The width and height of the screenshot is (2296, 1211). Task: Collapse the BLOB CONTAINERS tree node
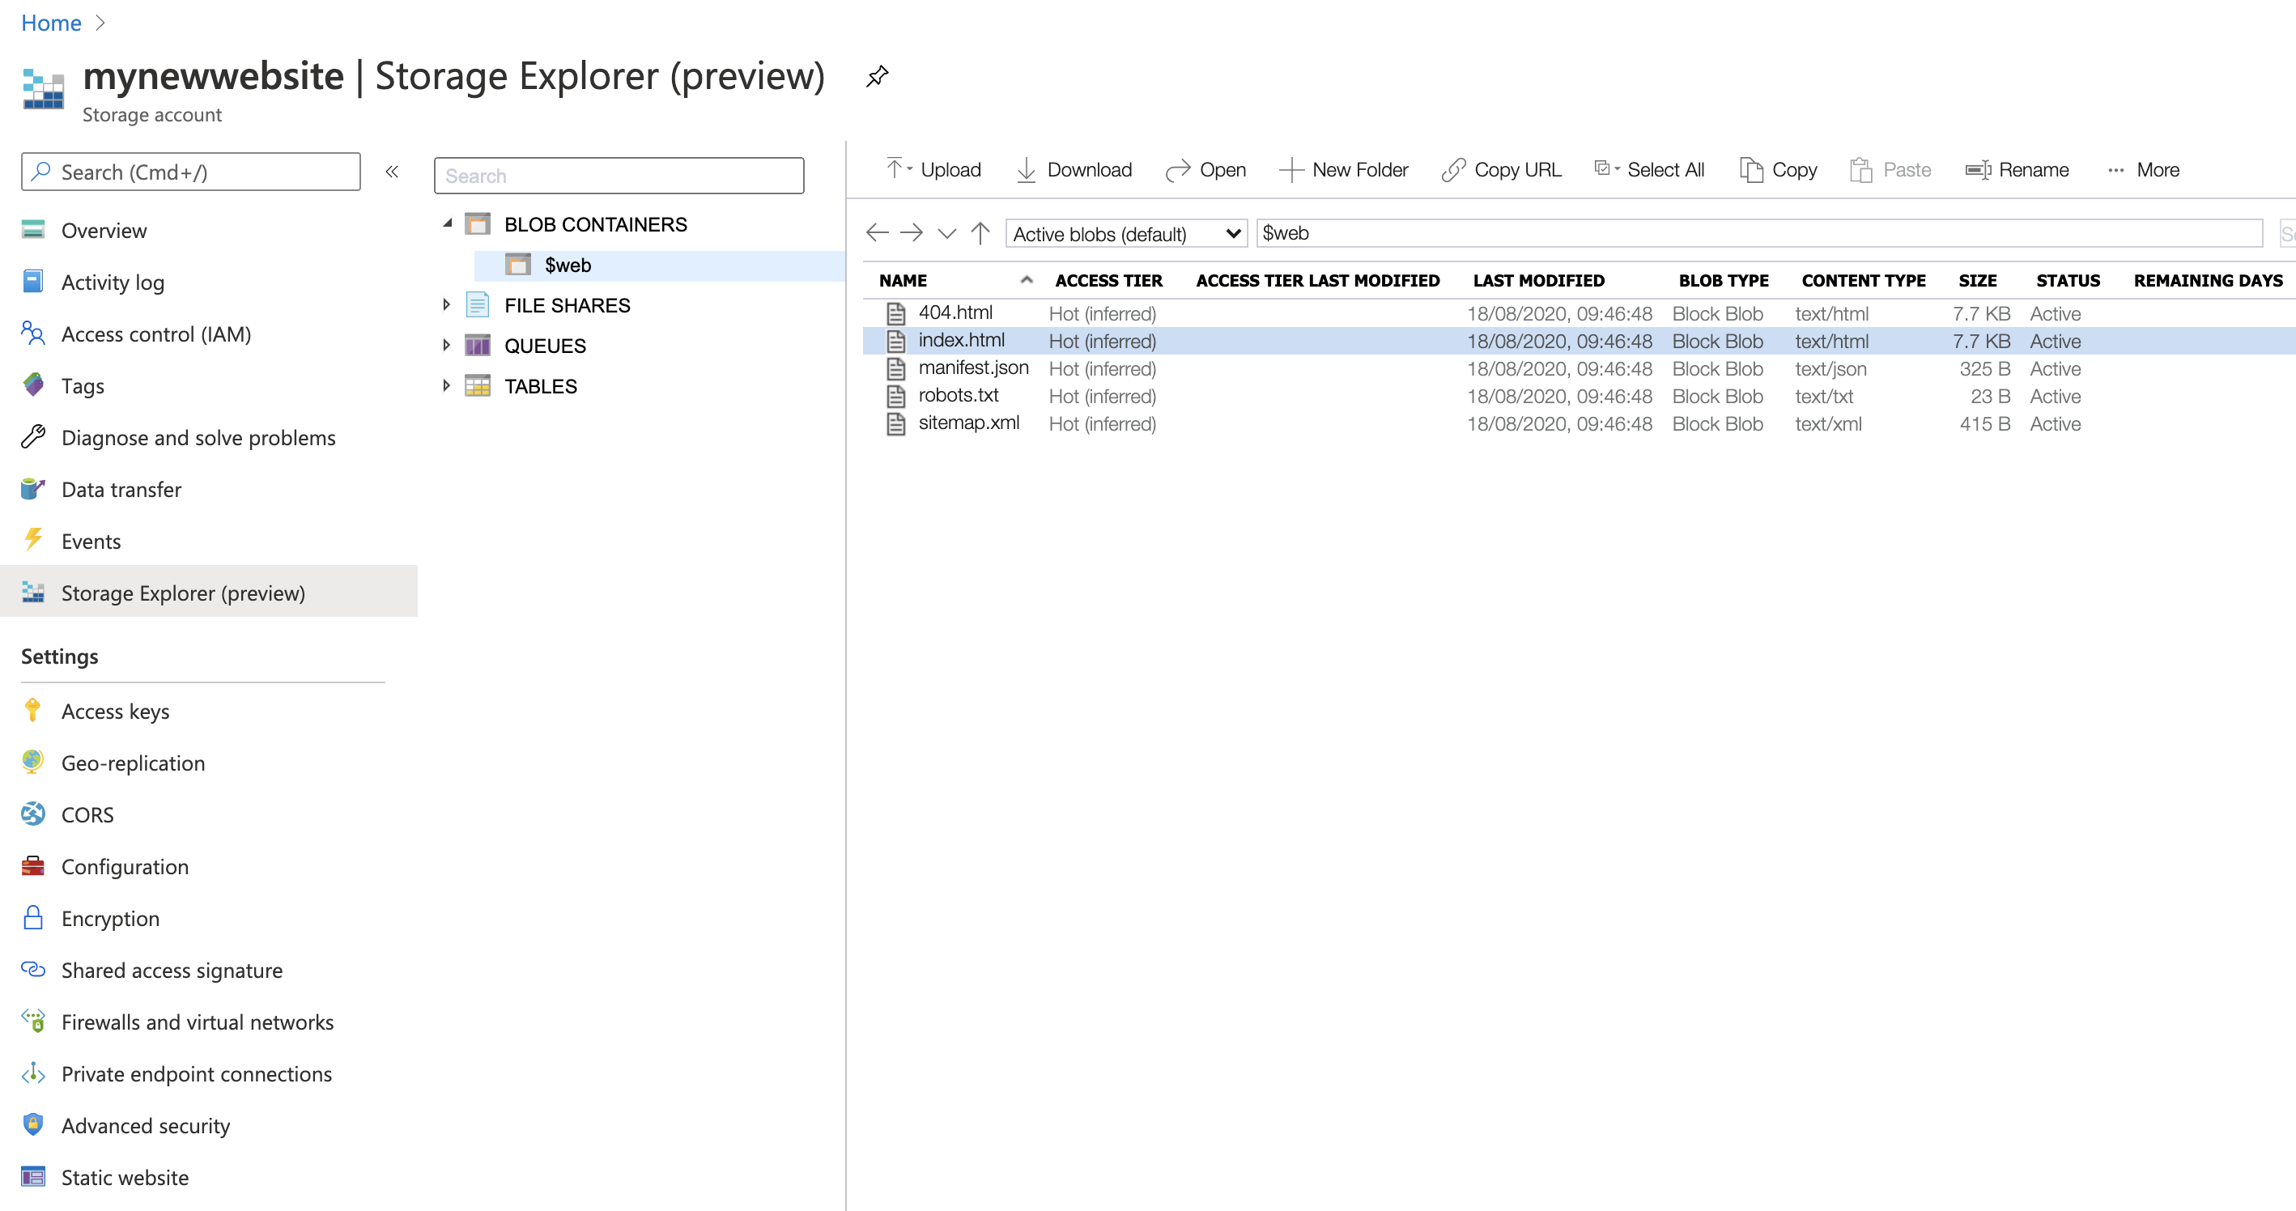(448, 223)
